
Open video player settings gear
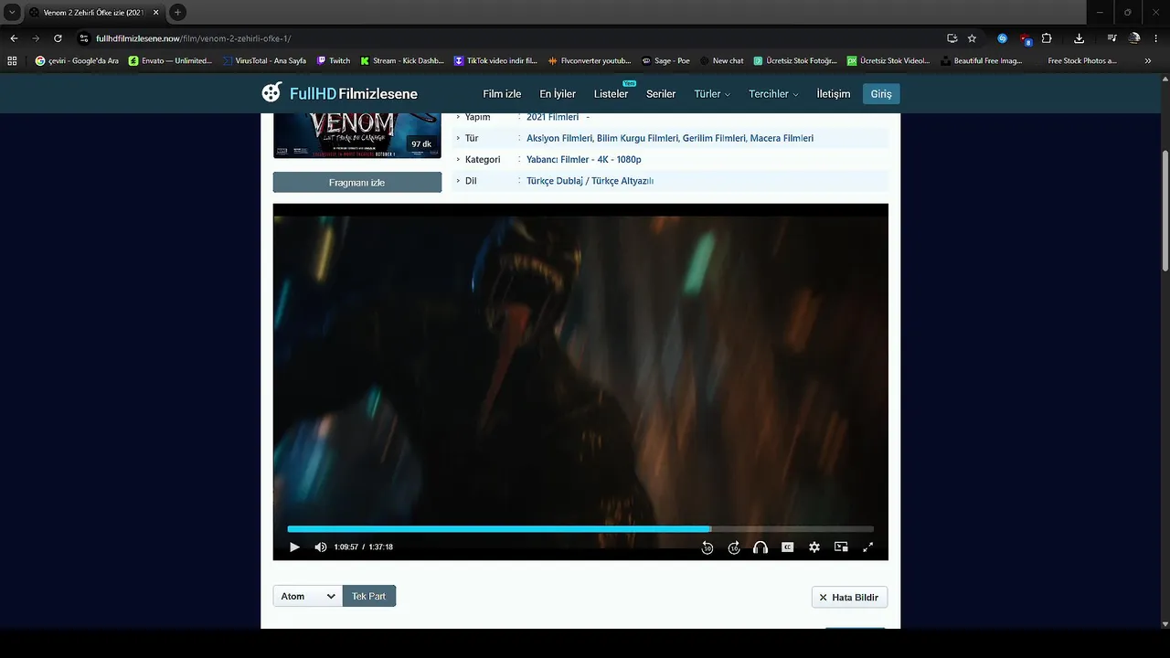pyautogui.click(x=814, y=547)
